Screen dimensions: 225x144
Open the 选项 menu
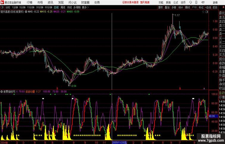point(183,2)
